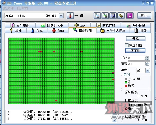Increase the 结束 end value spinner

click(x=148, y=63)
